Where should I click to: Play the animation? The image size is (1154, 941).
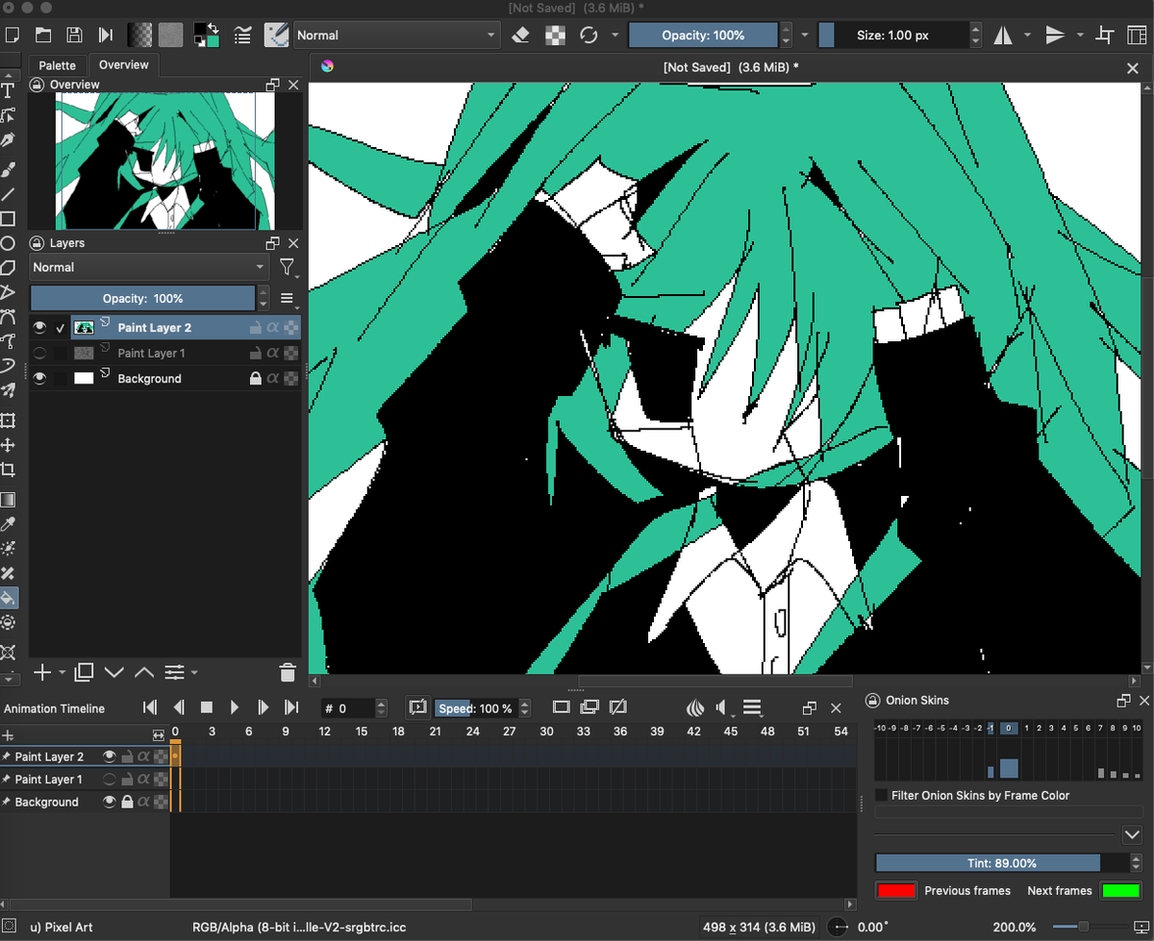click(235, 707)
